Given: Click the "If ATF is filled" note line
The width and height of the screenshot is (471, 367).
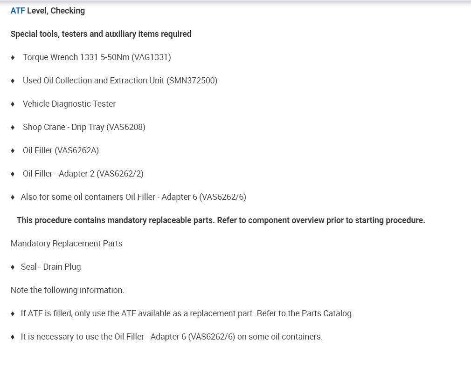Looking at the screenshot, I should (187, 313).
